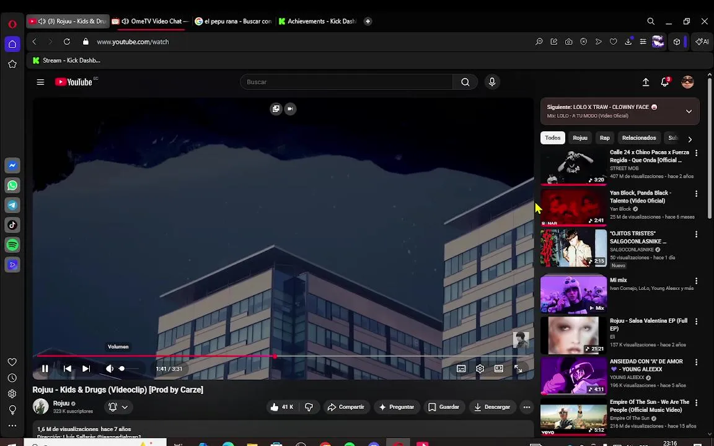Like the video with 41 K thumbs-up
Viewport: 714px width, 446px height.
(283, 407)
